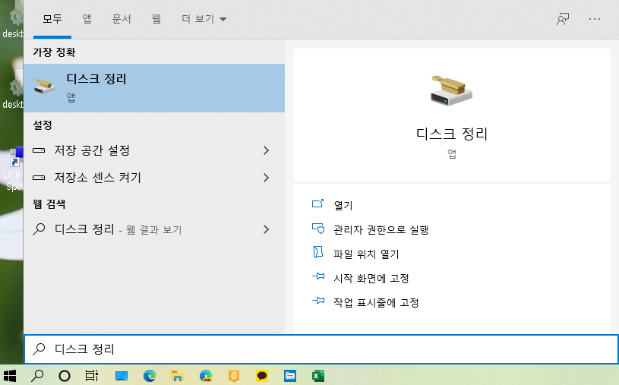Click the file location folder icon

tap(317, 252)
